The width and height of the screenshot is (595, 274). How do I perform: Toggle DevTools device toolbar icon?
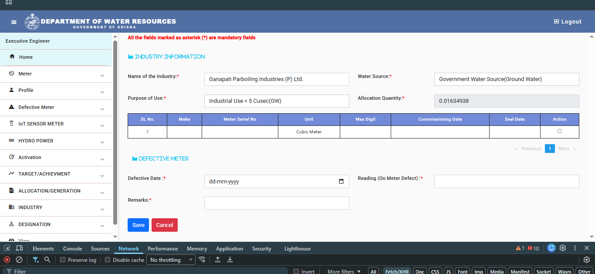tap(19, 248)
